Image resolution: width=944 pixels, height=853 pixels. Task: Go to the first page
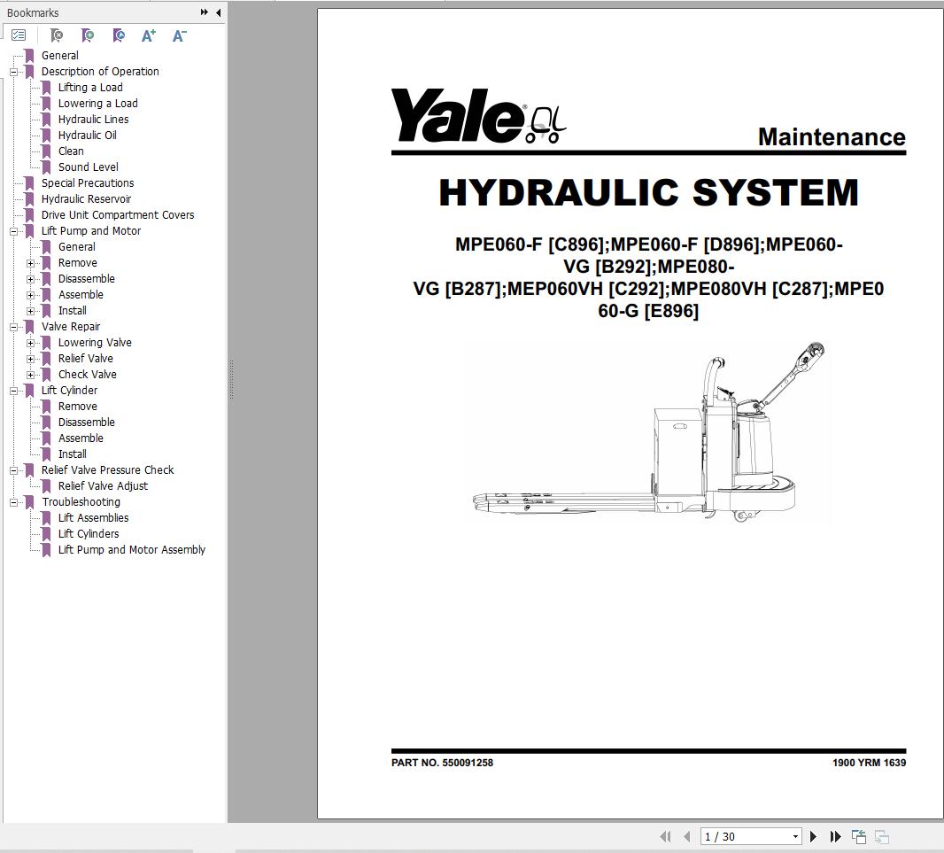[x=665, y=836]
